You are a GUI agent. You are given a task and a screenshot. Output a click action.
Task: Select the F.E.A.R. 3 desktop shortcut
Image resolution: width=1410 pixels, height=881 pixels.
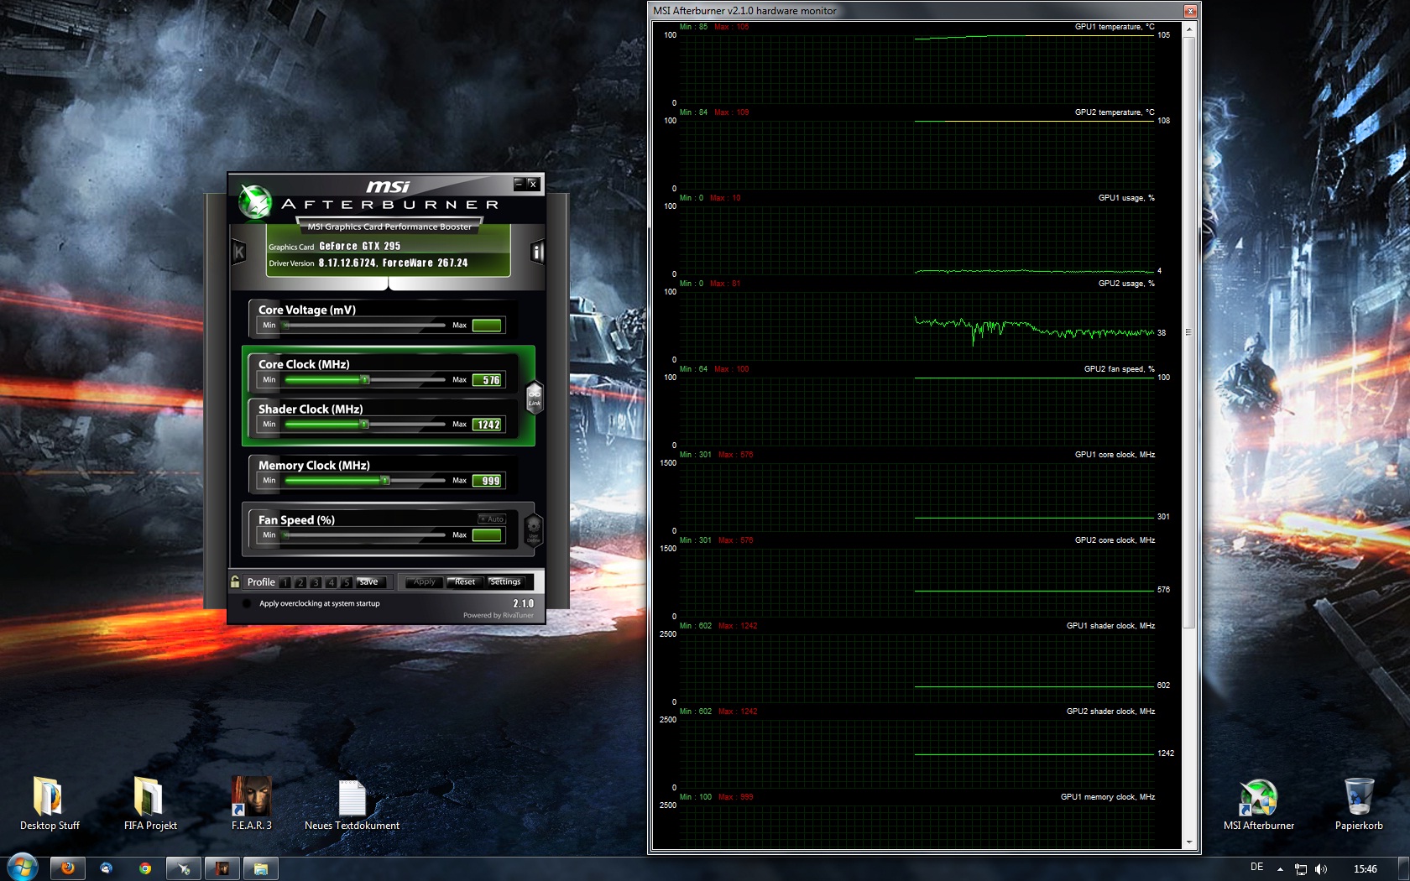(252, 804)
